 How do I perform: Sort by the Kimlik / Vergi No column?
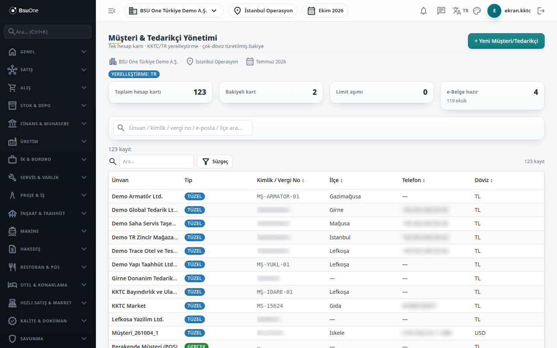tap(280, 180)
